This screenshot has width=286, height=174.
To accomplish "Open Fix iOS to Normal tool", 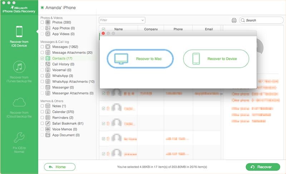I will (x=19, y=143).
